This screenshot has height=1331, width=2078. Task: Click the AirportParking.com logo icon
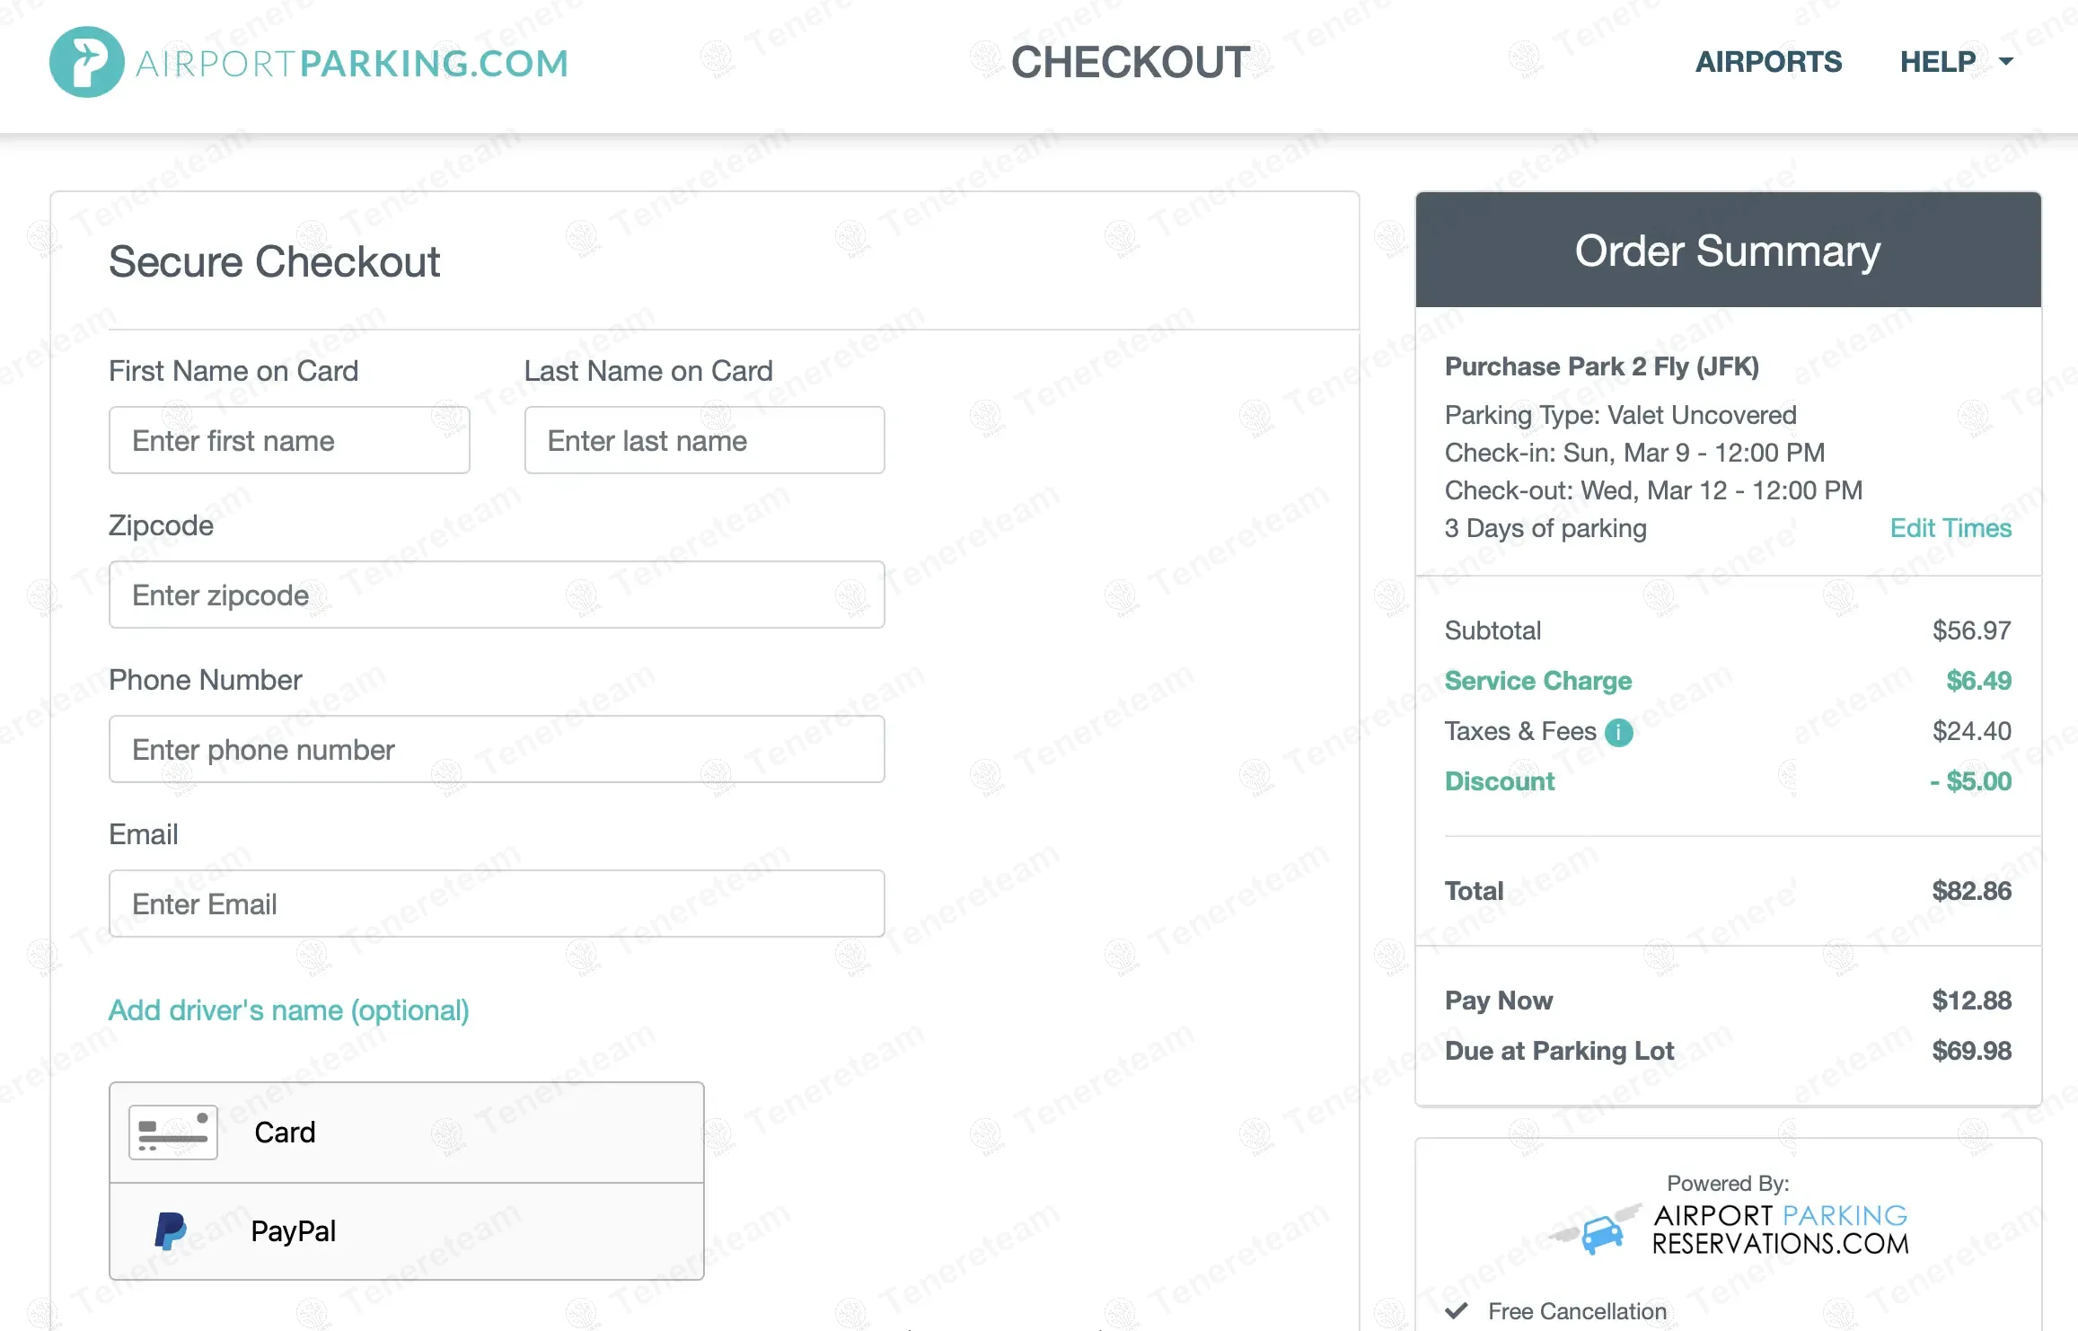(86, 62)
